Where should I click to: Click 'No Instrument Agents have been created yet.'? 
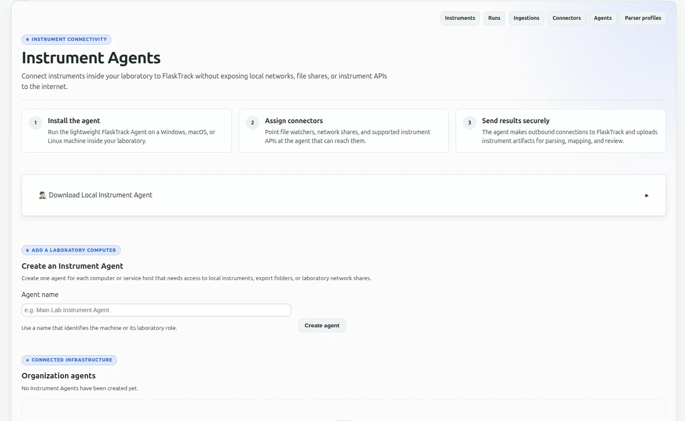pos(80,389)
